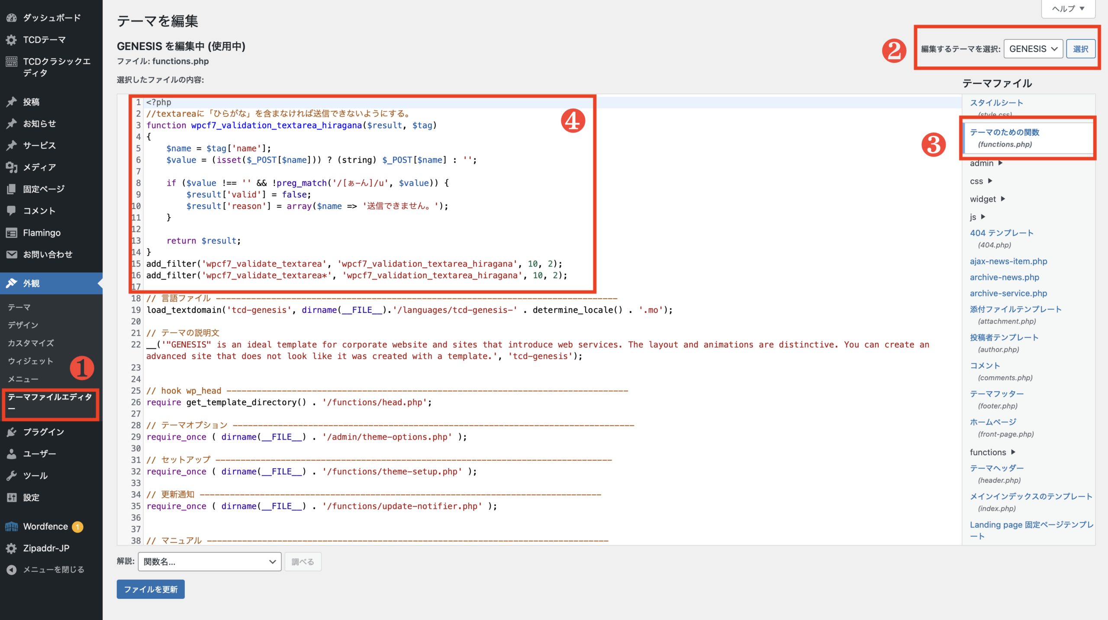Open the 関数名 lookup dropdown

coord(209,562)
